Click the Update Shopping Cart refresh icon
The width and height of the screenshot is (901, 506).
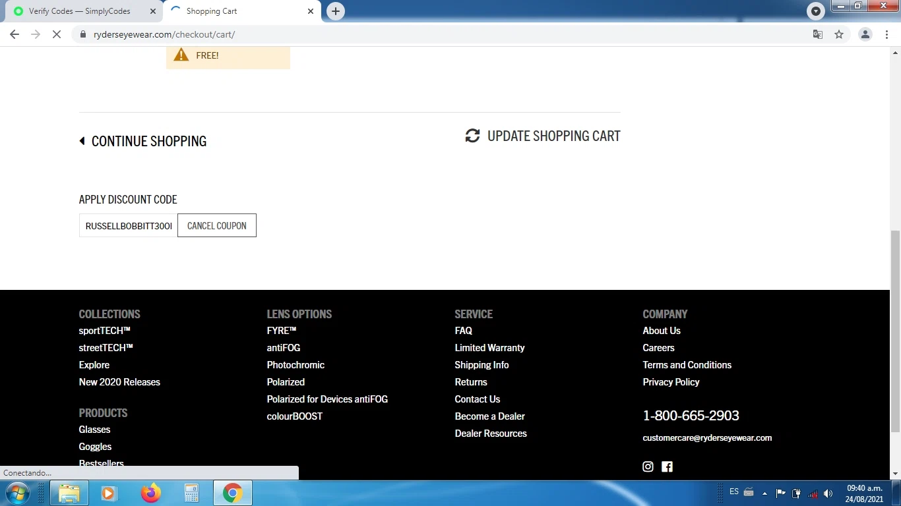coord(472,136)
